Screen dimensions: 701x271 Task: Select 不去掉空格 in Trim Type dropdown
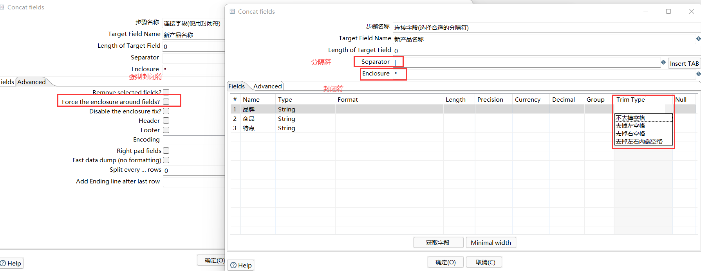(x=643, y=118)
